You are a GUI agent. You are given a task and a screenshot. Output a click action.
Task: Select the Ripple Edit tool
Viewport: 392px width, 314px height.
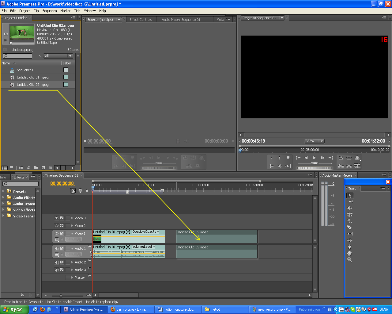350,208
